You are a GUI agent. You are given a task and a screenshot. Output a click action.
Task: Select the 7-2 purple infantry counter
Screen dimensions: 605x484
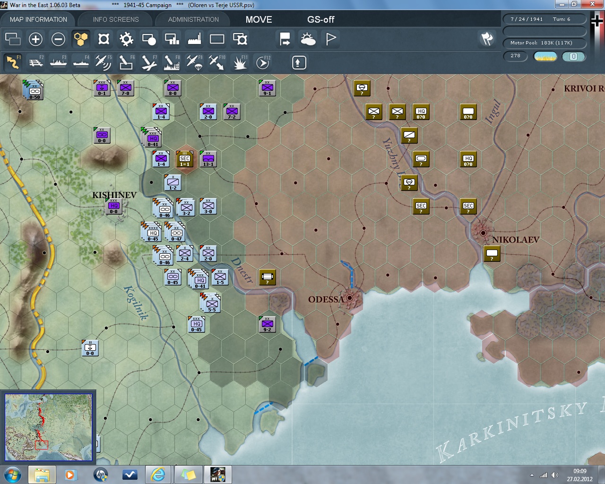pos(232,112)
